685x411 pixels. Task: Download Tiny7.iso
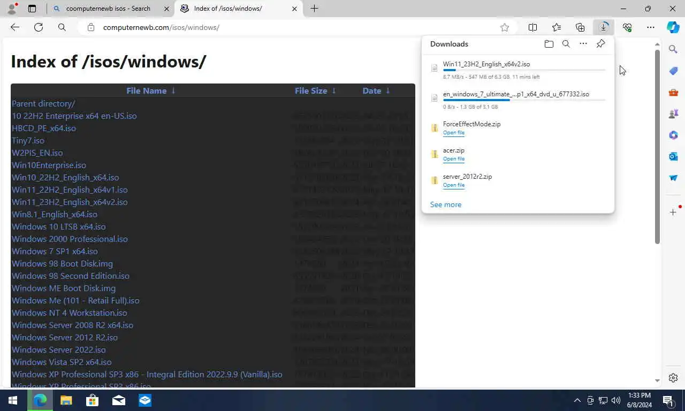28,140
